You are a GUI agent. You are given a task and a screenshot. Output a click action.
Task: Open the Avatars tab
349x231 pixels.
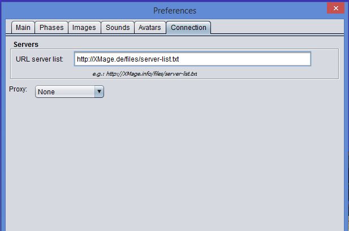pyautogui.click(x=150, y=28)
